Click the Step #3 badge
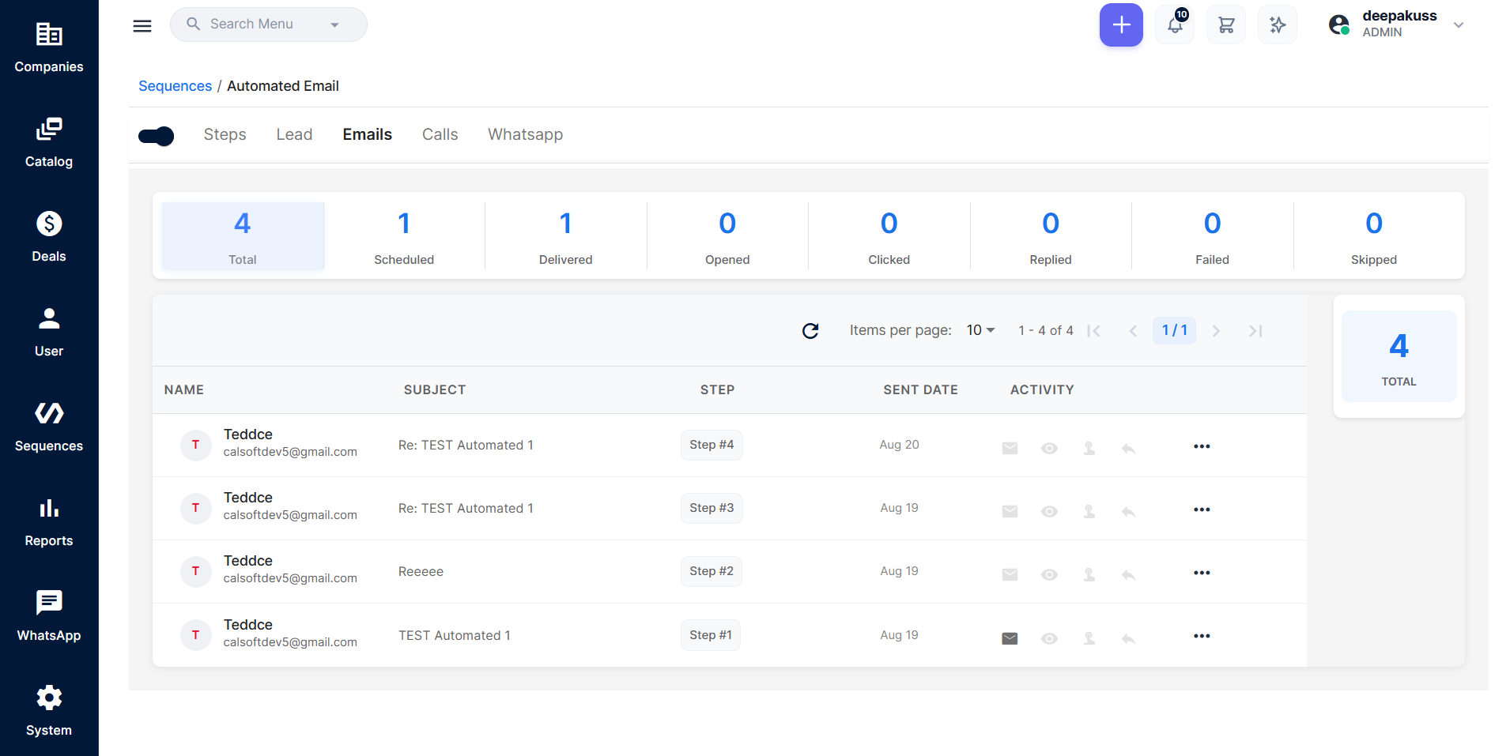The height and width of the screenshot is (756, 1510). [712, 508]
